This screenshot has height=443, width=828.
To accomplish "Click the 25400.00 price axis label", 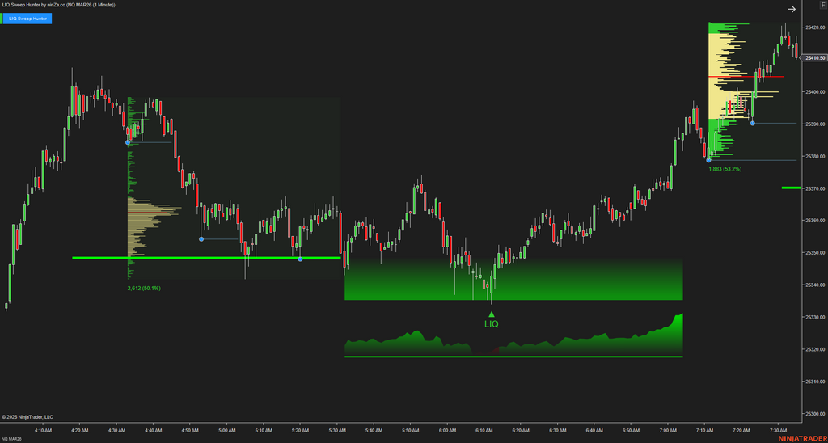I will tap(813, 92).
